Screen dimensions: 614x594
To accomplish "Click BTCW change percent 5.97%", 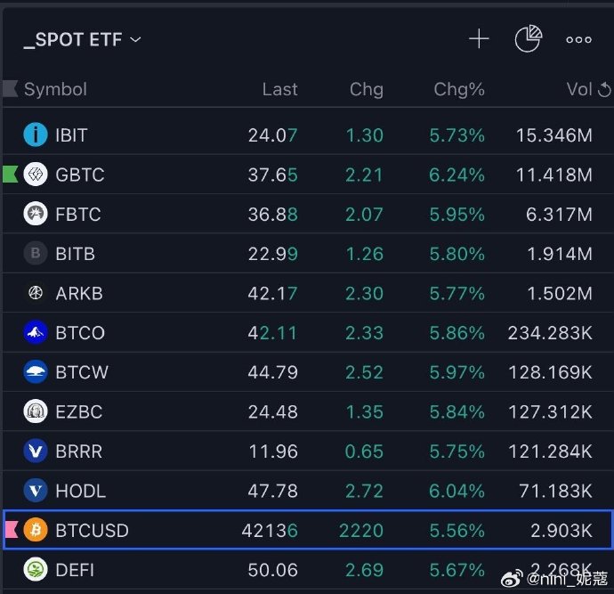I will pyautogui.click(x=457, y=372).
